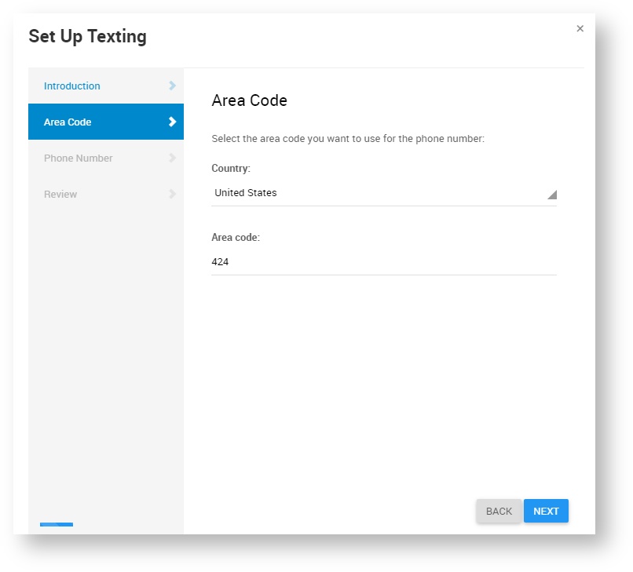Screen dimensions: 633x572
Task: Click the blue progress bar in sidebar bottom
Action: tap(57, 524)
